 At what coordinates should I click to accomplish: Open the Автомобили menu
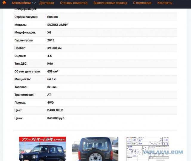click(21, 3)
